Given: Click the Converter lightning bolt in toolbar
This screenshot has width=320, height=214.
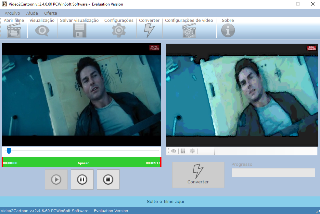Looking at the screenshot, I should click(149, 31).
